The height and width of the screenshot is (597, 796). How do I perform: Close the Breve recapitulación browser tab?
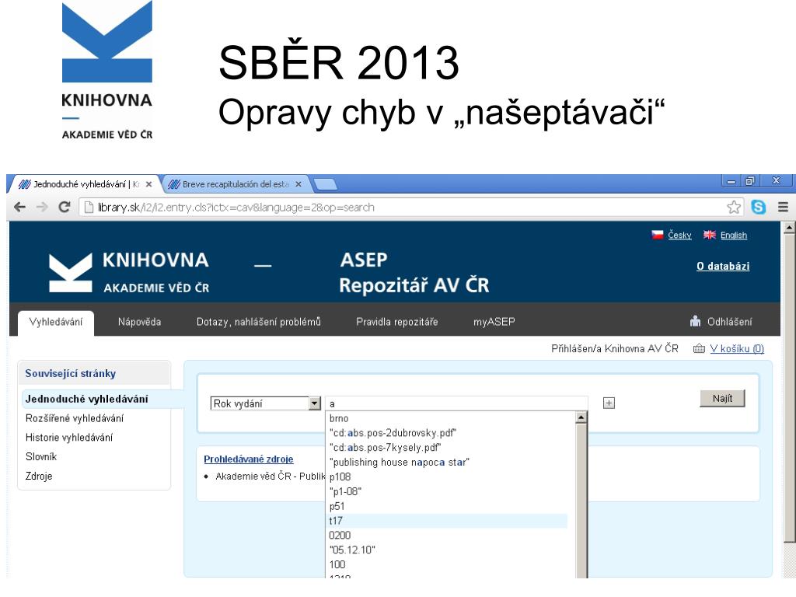pos(298,184)
